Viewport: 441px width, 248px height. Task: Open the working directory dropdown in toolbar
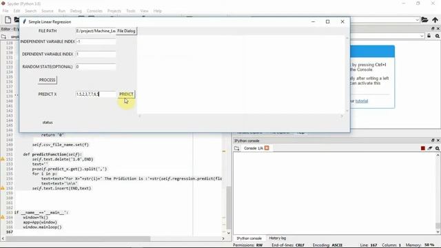[x=417, y=20]
